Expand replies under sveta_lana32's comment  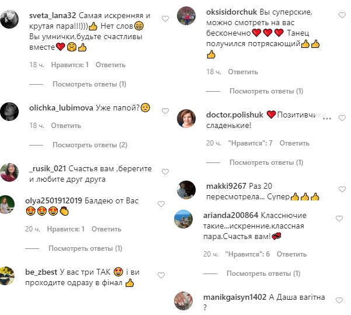point(89,84)
